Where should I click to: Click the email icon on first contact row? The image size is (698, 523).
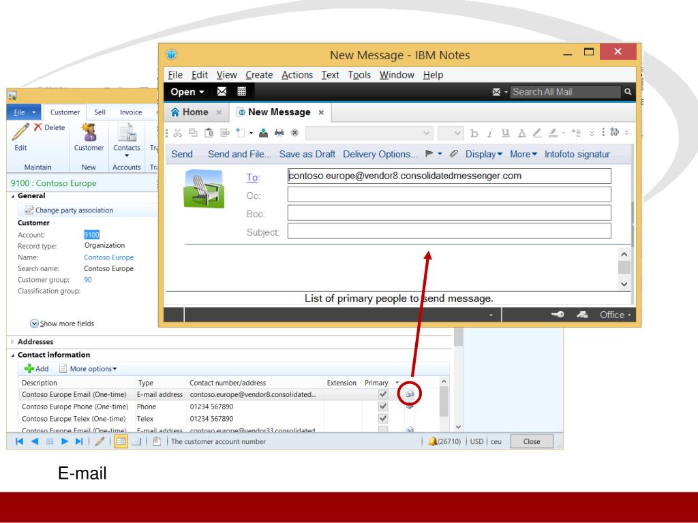(x=410, y=394)
